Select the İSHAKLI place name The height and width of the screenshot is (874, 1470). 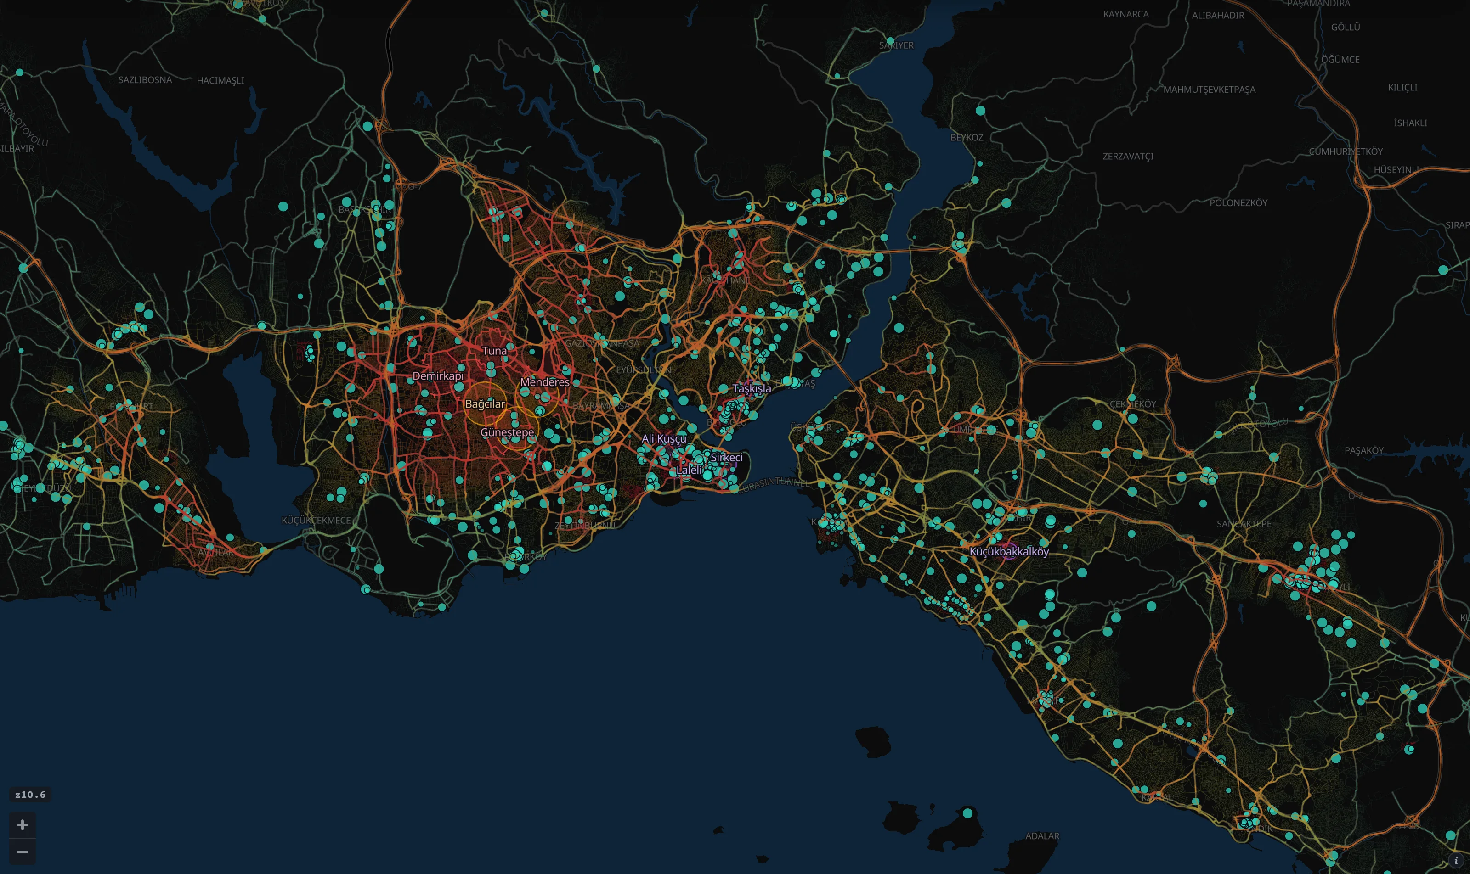click(1410, 123)
